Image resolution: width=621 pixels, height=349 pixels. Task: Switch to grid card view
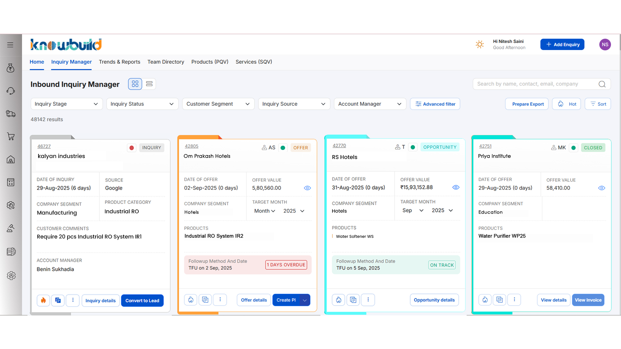[135, 84]
